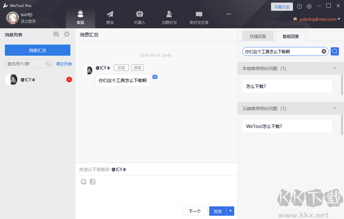Click the WeTool Pro wrench logo icon
This screenshot has height=219, width=344.
coord(5,6)
